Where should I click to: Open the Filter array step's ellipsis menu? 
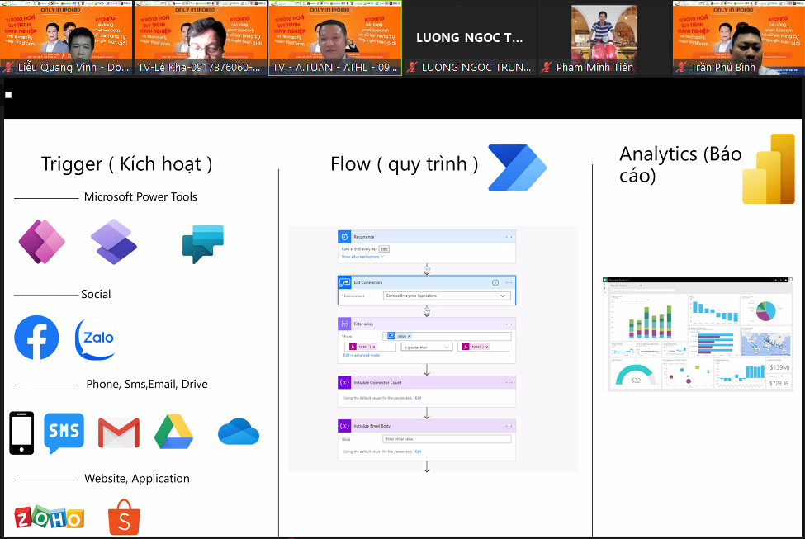[509, 324]
